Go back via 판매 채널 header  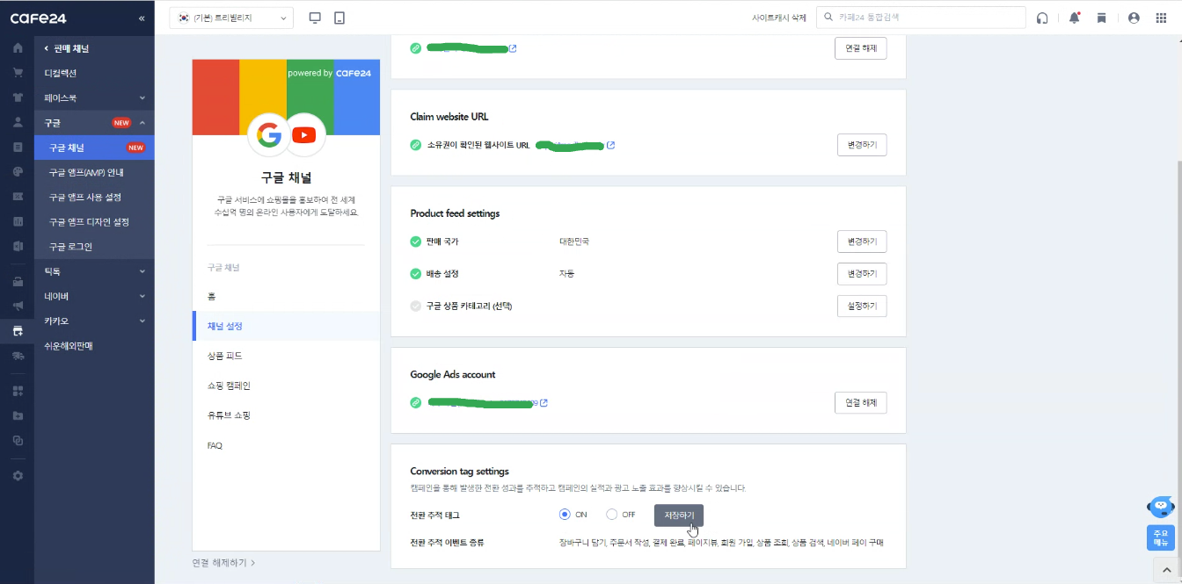pos(67,48)
